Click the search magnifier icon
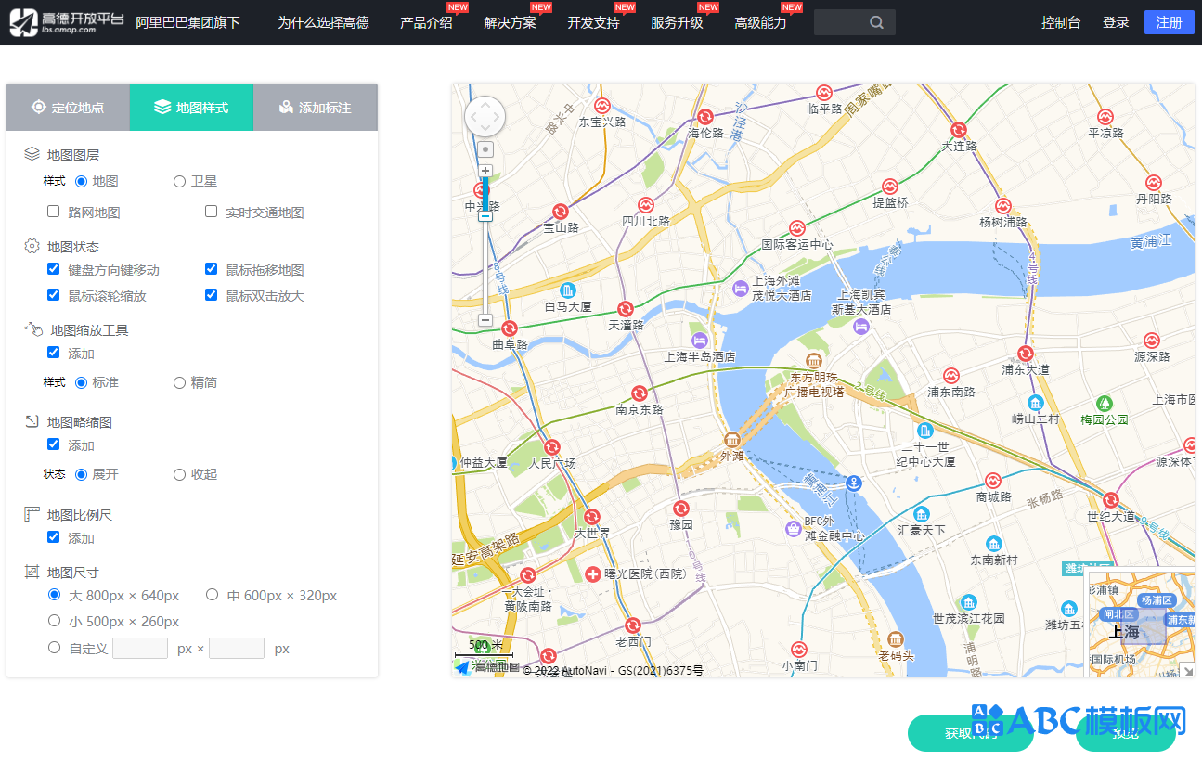Image resolution: width=1202 pixels, height=760 pixels. 876,22
